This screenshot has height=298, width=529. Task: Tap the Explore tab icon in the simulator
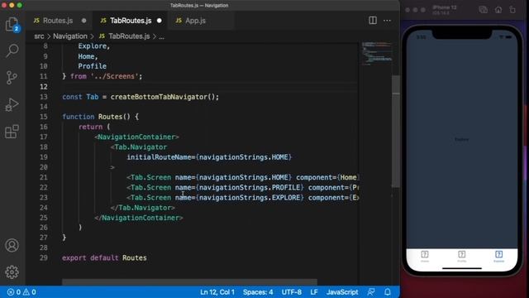(x=499, y=256)
